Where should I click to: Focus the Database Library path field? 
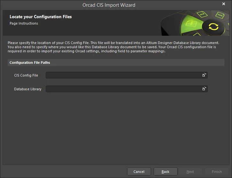[x=123, y=89]
